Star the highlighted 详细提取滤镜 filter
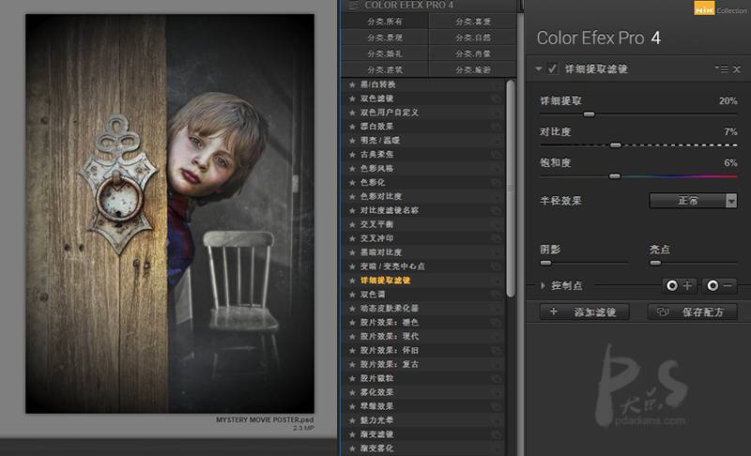The width and height of the screenshot is (751, 456). [x=352, y=281]
